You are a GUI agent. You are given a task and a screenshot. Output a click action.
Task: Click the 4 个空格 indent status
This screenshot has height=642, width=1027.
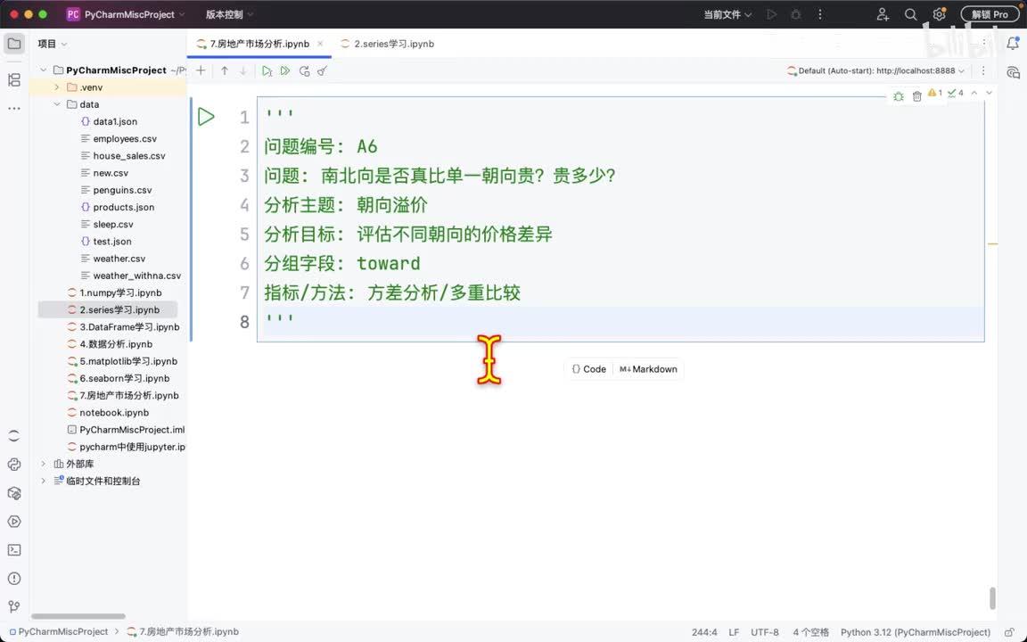click(811, 632)
